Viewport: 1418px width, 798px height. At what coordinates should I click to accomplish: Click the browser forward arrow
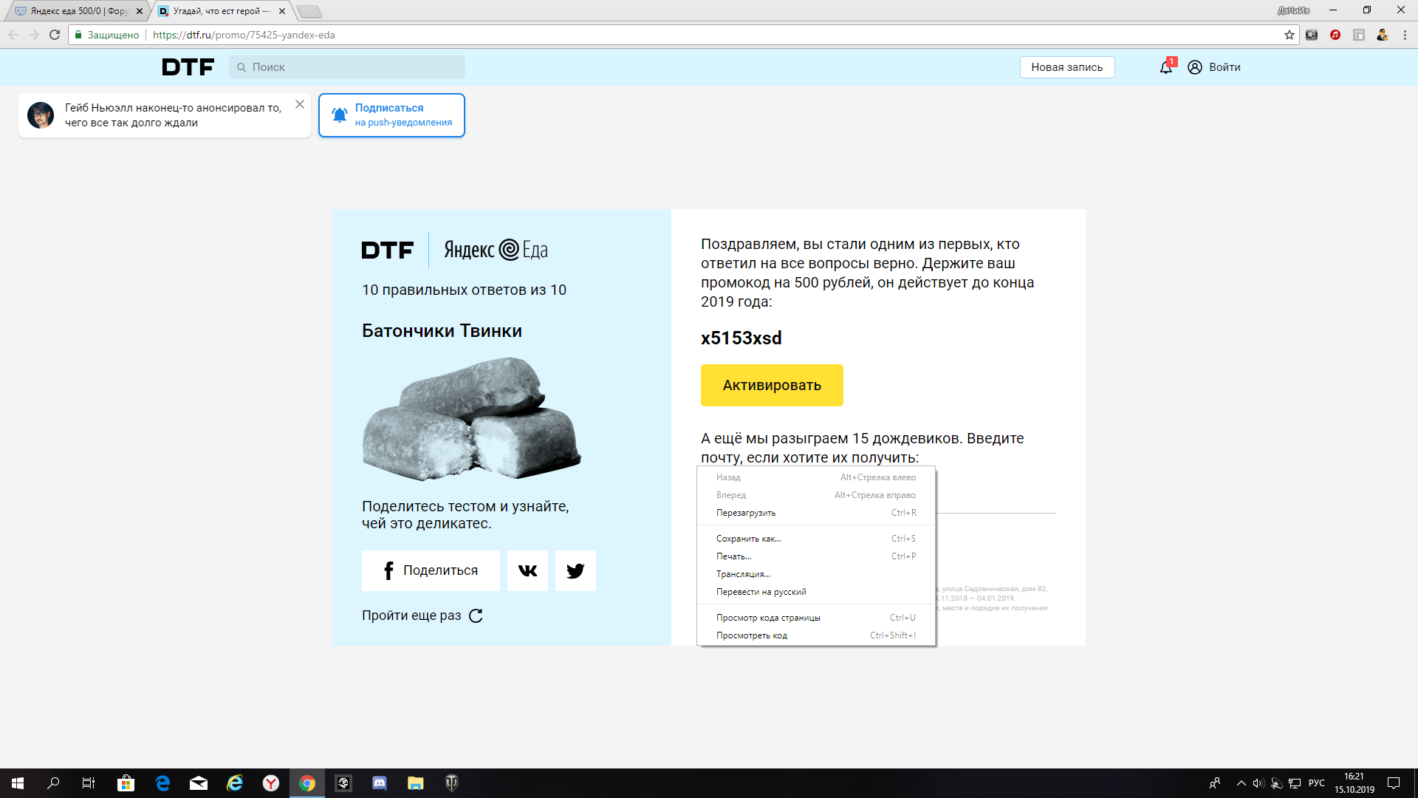34,35
